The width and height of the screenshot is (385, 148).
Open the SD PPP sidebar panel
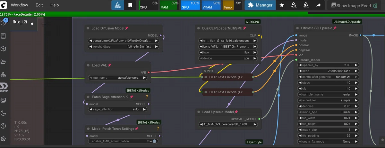4,87
